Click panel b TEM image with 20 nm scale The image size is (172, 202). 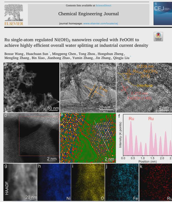(88, 88)
